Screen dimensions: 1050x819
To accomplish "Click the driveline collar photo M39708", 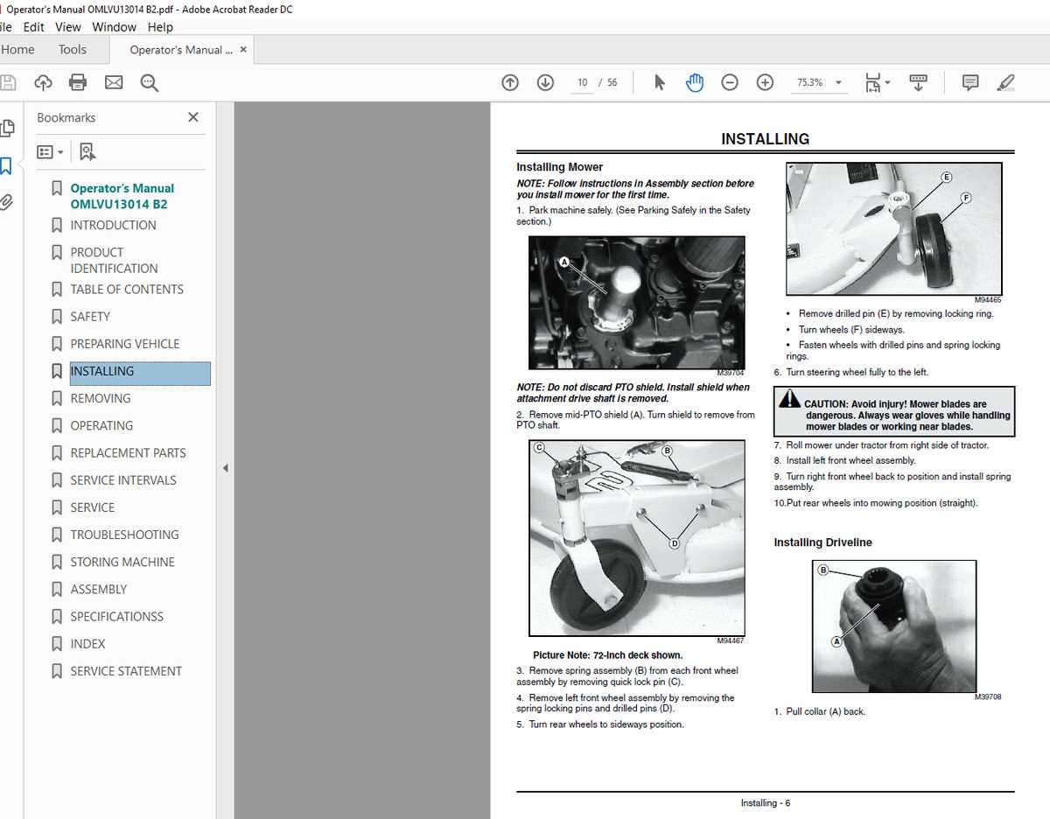I will point(894,626).
